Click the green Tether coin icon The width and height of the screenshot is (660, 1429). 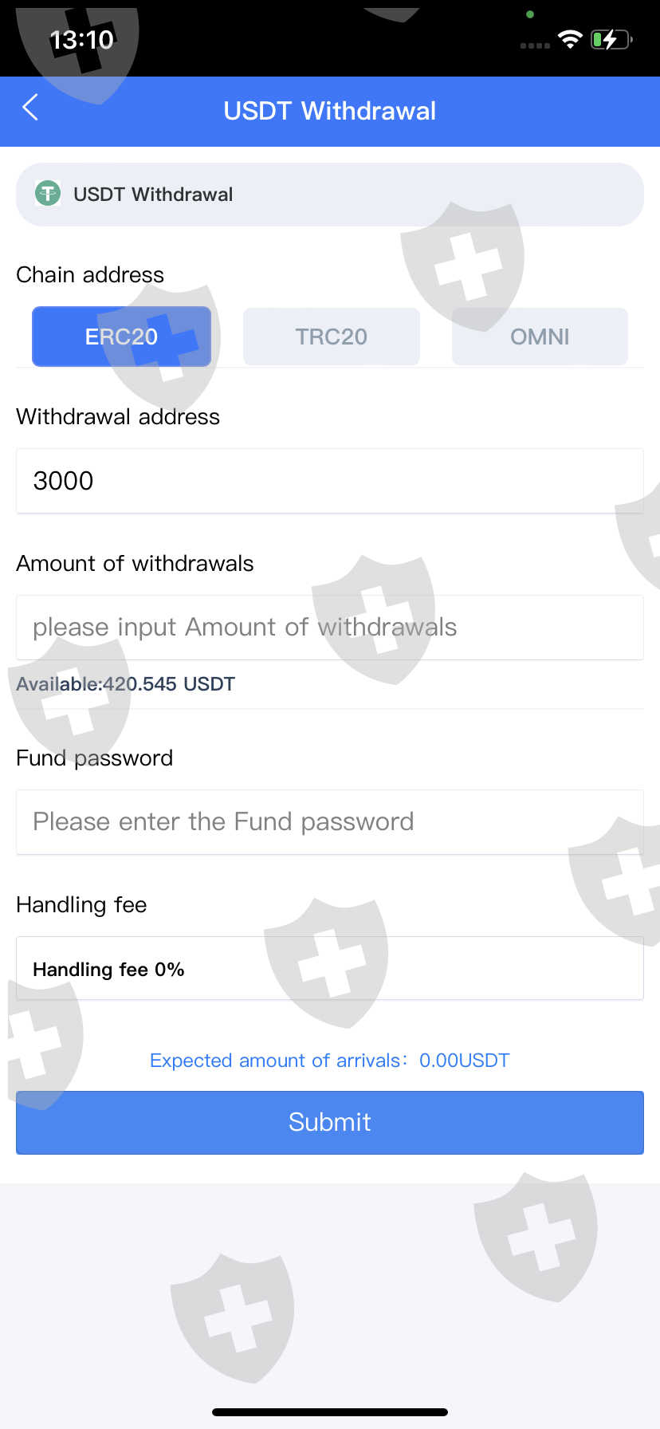[48, 193]
